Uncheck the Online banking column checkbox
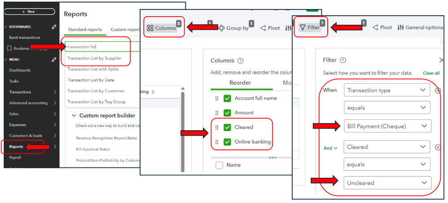 click(x=227, y=142)
